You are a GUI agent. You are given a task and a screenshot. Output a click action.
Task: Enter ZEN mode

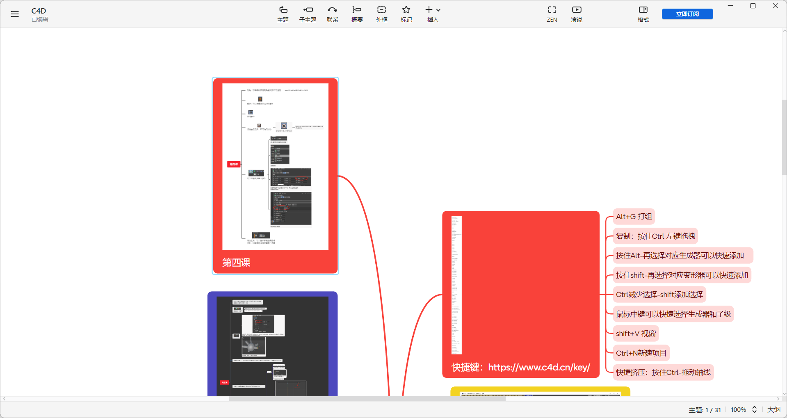tap(552, 14)
